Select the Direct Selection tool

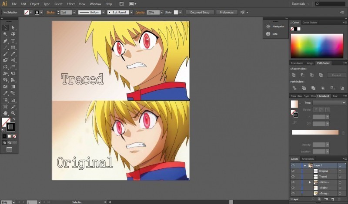click(13, 27)
